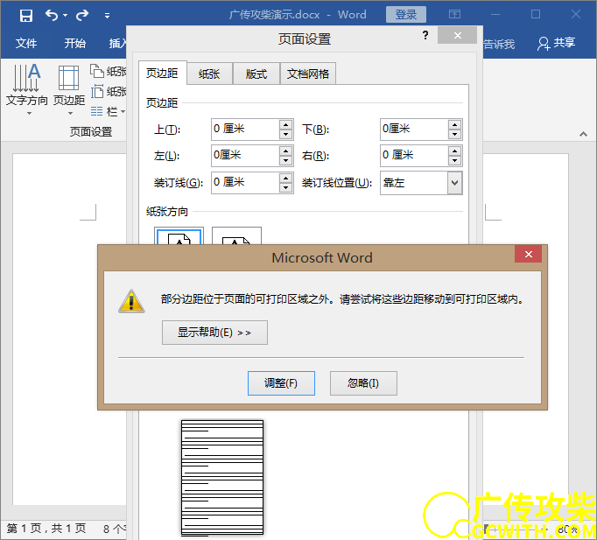Open the 装订线位置 dropdown showing 靠左
597x540 pixels.
point(421,183)
